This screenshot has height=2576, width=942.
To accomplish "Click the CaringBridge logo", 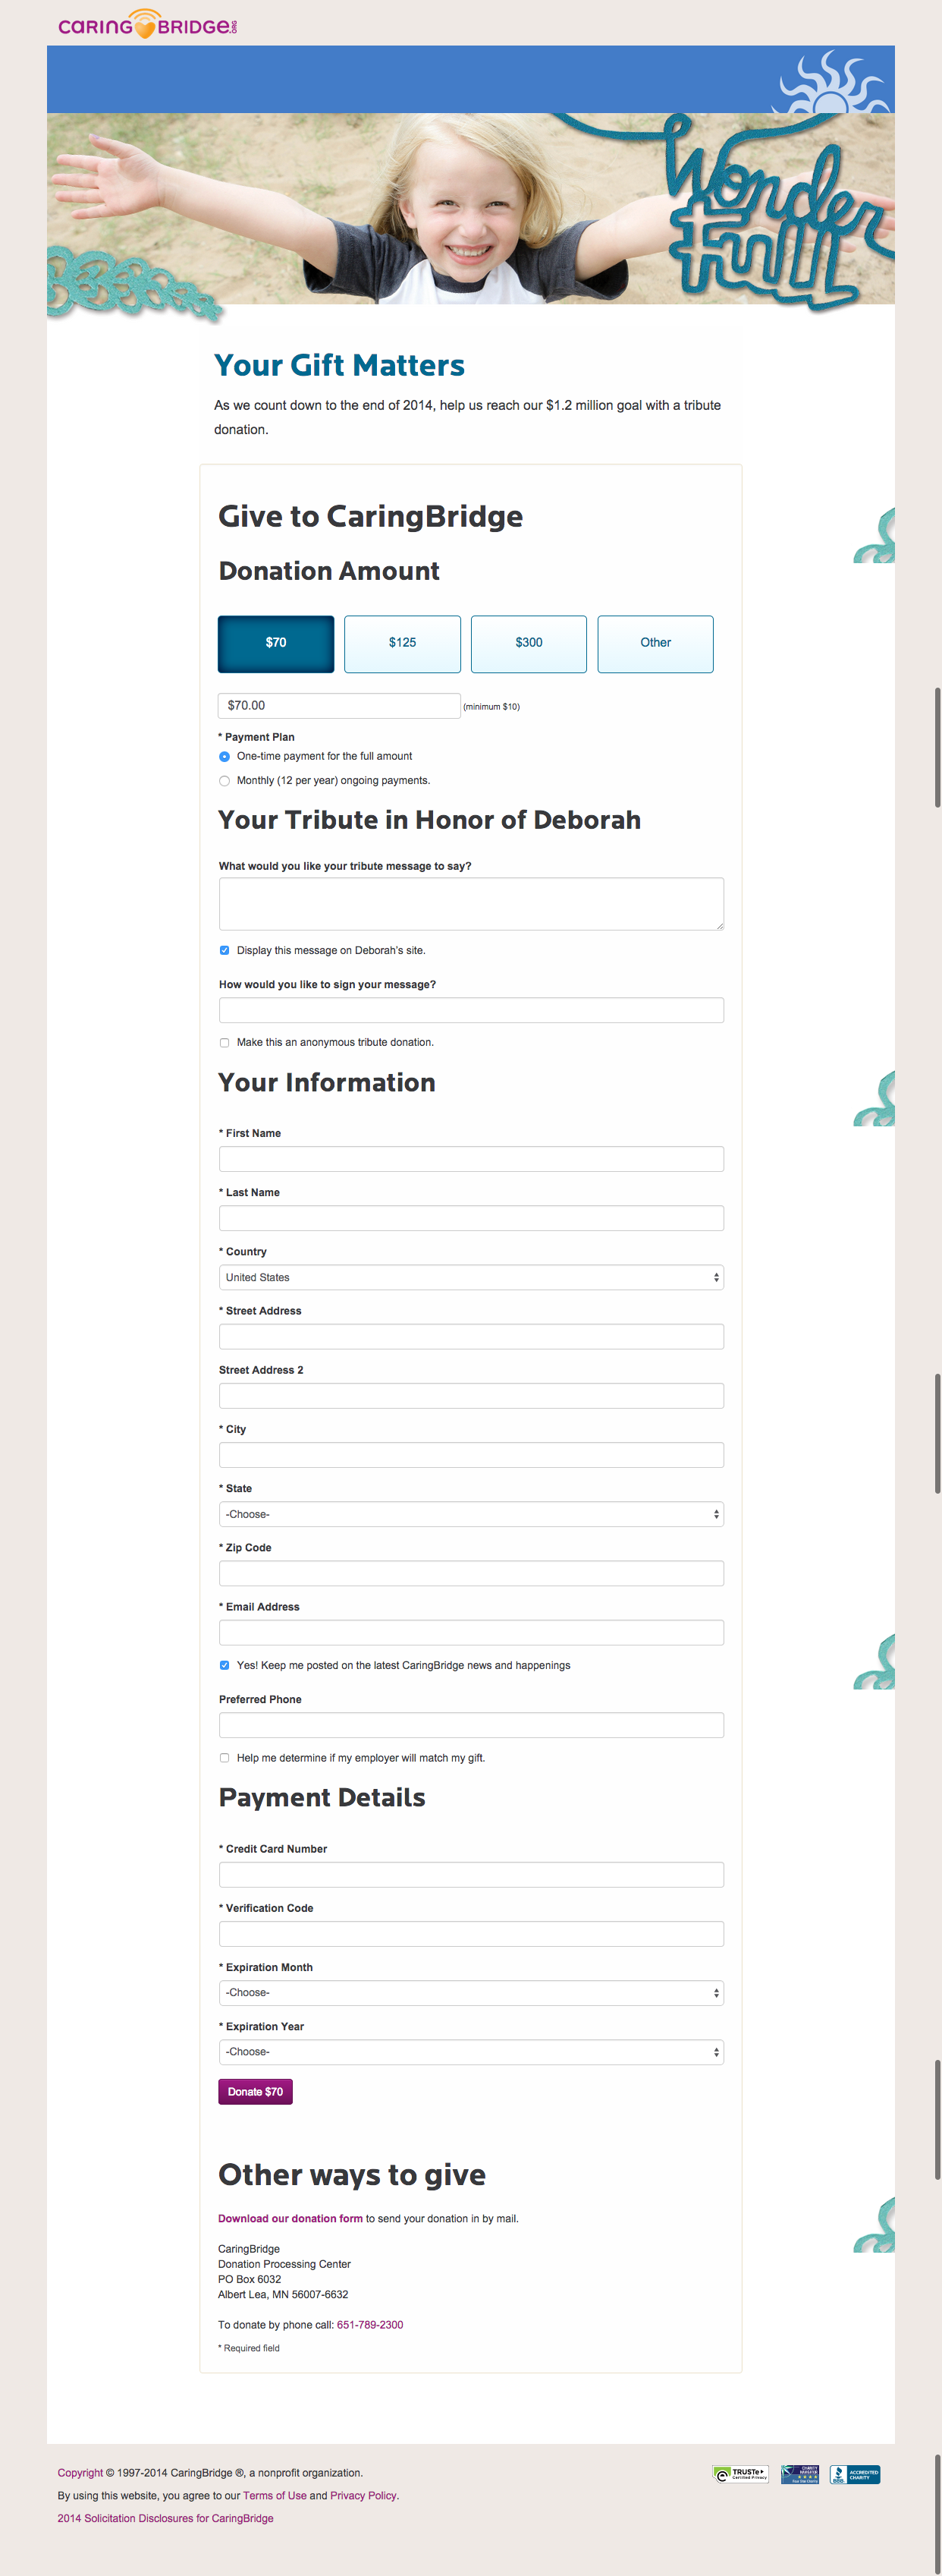I will click(148, 25).
